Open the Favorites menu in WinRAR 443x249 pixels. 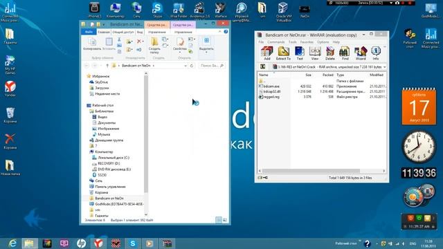click(307, 42)
